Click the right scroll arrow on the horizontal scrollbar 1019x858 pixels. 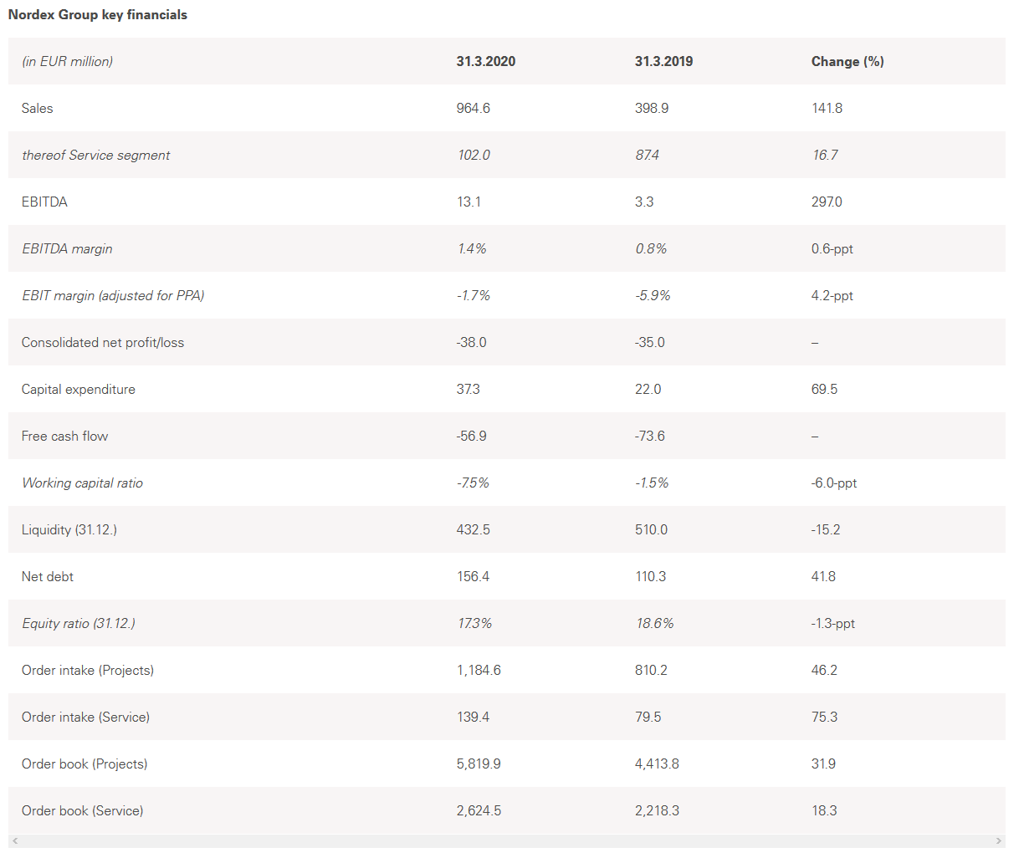pos(999,841)
